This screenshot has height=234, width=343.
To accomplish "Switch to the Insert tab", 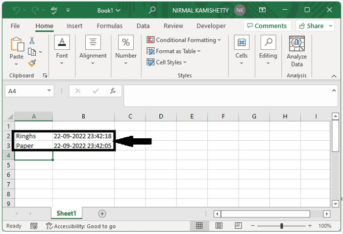I will pos(74,26).
